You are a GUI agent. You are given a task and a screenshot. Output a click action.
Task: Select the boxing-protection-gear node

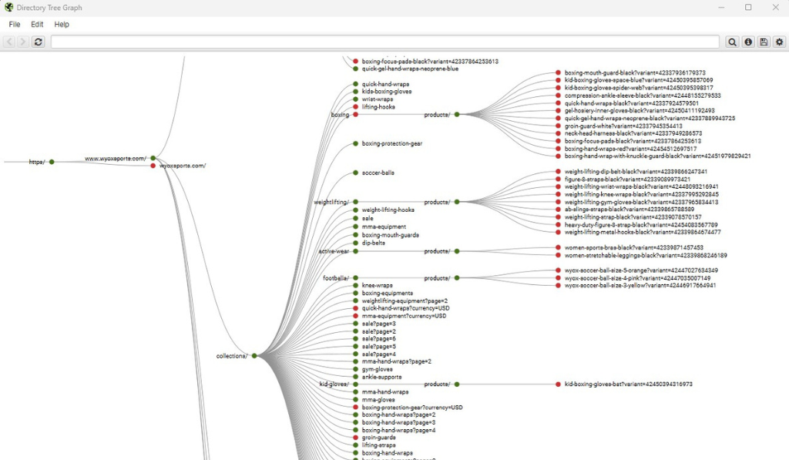point(356,143)
